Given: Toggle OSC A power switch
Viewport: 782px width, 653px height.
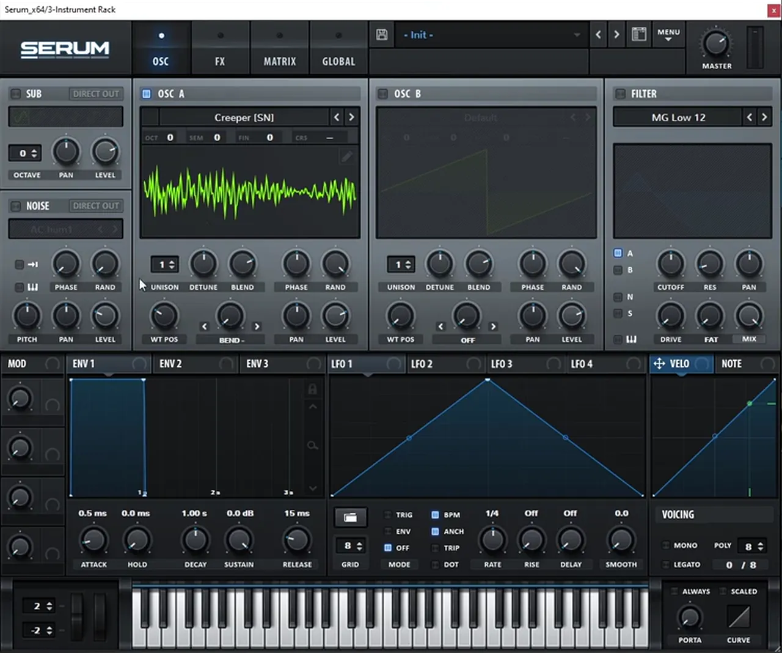Looking at the screenshot, I should 147,94.
